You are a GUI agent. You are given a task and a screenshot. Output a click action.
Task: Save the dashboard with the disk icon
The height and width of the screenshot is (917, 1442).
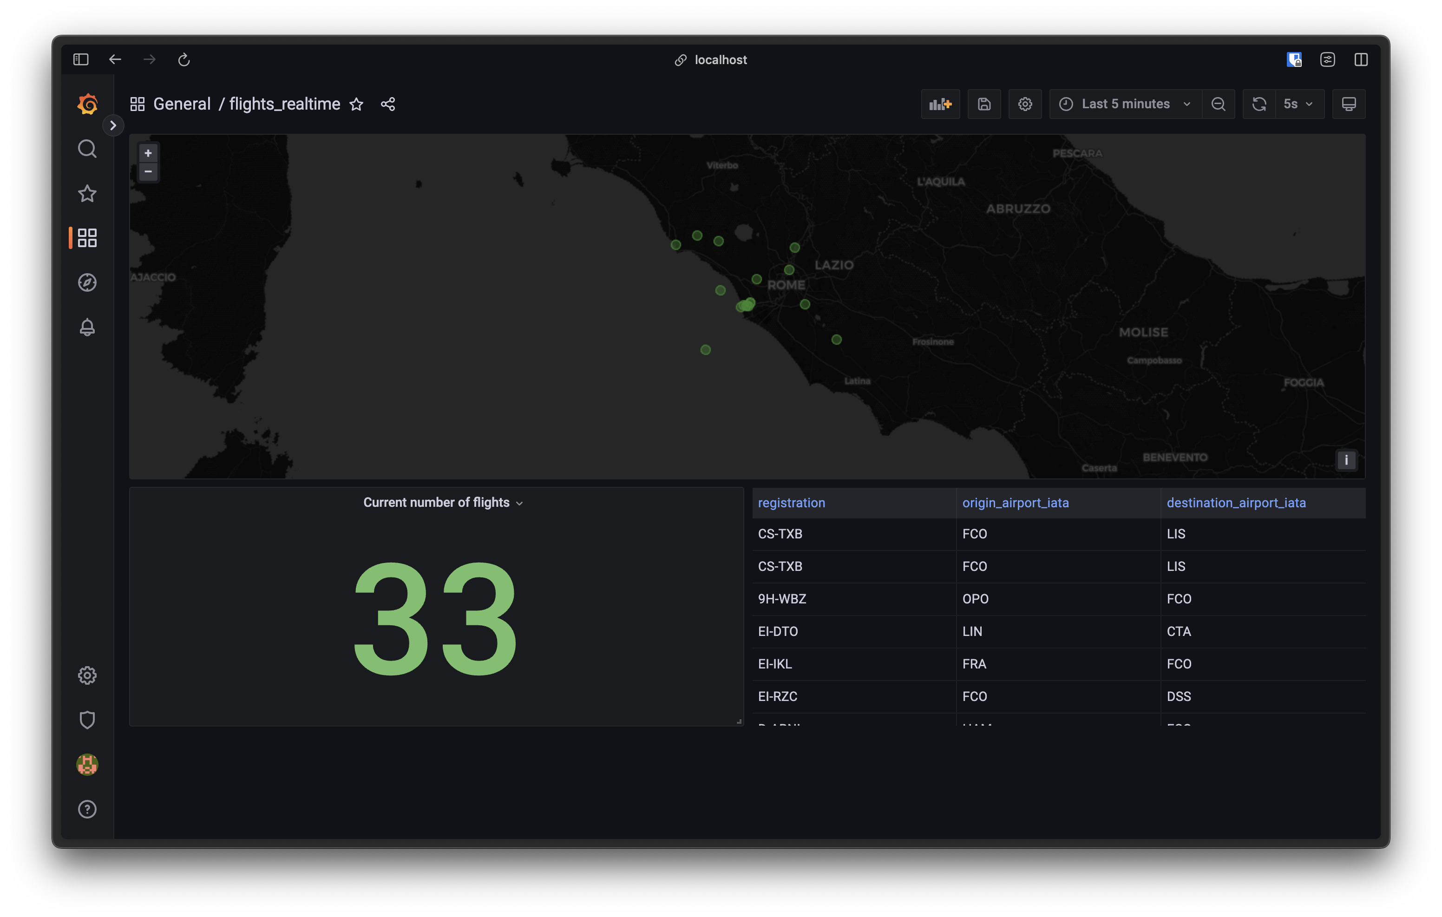(984, 104)
